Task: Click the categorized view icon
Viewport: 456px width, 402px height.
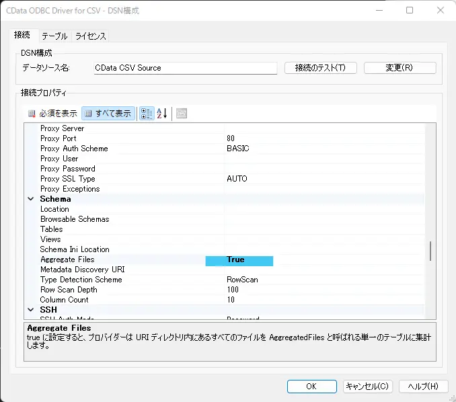Action: [147, 114]
